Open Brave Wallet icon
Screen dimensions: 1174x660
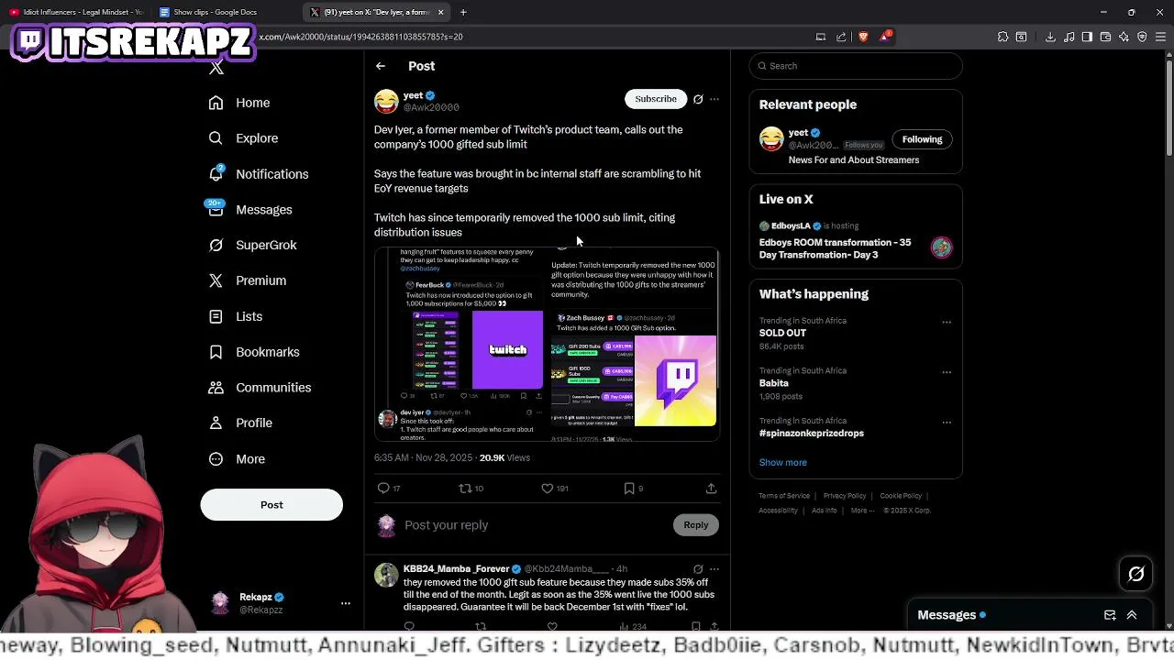pyautogui.click(x=1105, y=37)
